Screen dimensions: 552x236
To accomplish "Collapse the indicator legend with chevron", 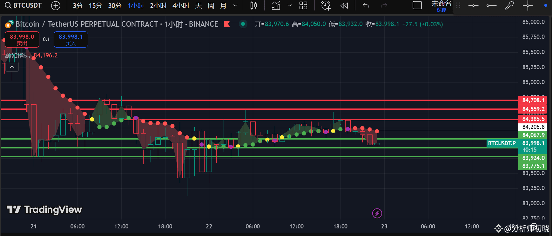I will click(12, 67).
